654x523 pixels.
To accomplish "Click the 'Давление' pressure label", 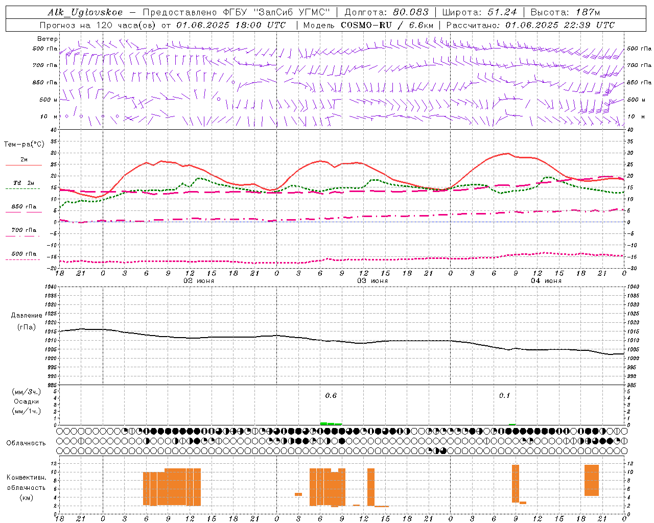I will (27, 316).
